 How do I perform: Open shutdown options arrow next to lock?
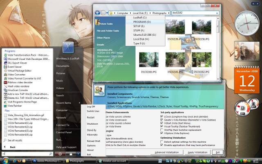[78, 154]
